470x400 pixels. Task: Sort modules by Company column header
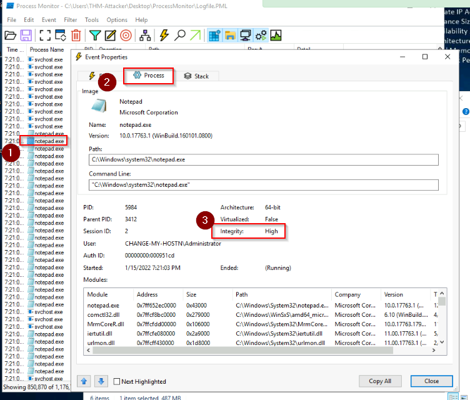356,294
